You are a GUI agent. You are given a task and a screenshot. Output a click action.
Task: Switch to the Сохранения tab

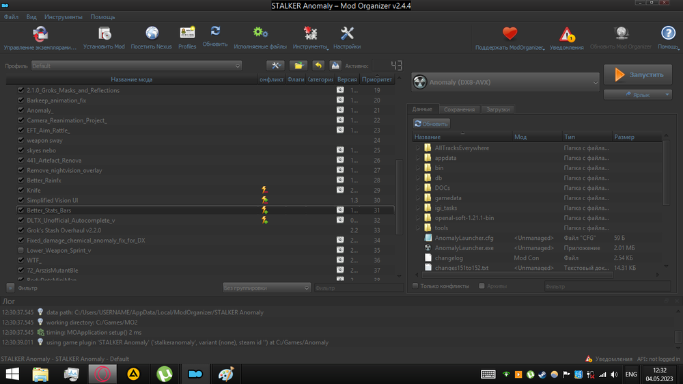click(x=459, y=109)
